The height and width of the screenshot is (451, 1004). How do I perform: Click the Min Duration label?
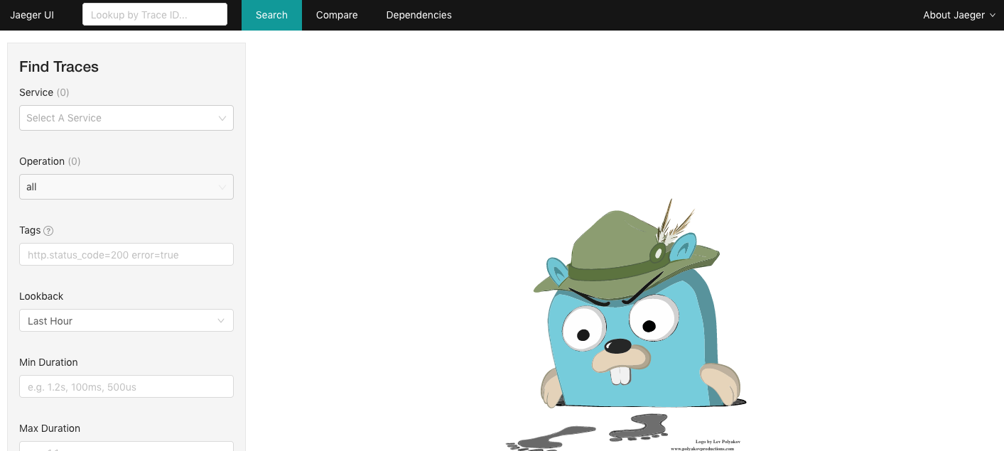pos(48,362)
